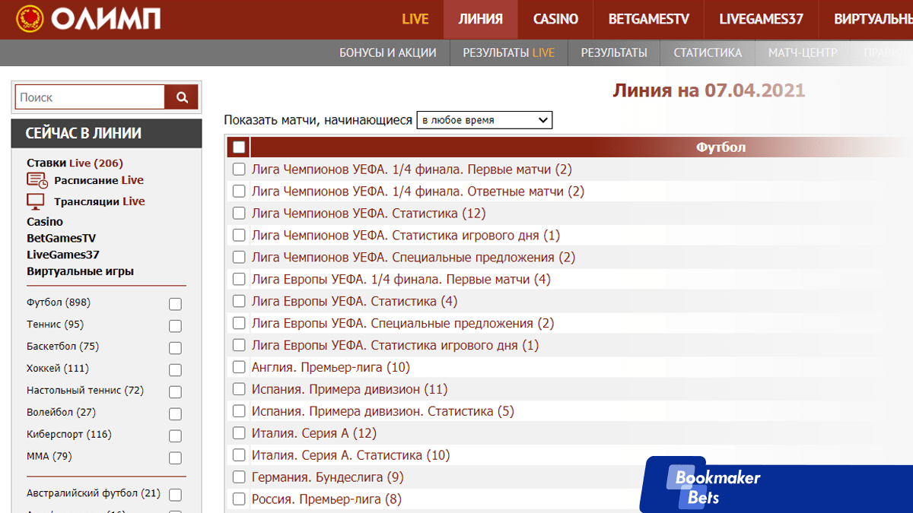Viewport: 913px width, 513px height.
Task: Click the search magnifier button
Action: (x=182, y=97)
